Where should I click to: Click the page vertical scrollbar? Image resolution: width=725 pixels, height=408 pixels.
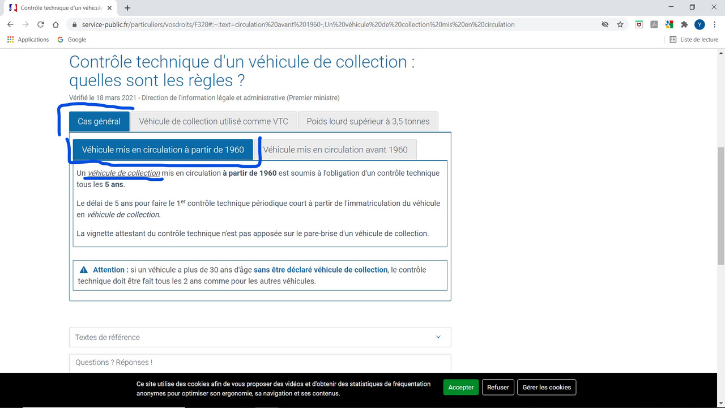[x=720, y=205]
